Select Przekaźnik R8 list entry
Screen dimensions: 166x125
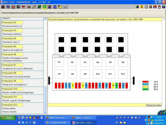tap(12, 73)
